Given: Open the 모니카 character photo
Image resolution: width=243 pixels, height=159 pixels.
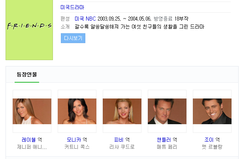Looking at the screenshot, I should 77,111.
